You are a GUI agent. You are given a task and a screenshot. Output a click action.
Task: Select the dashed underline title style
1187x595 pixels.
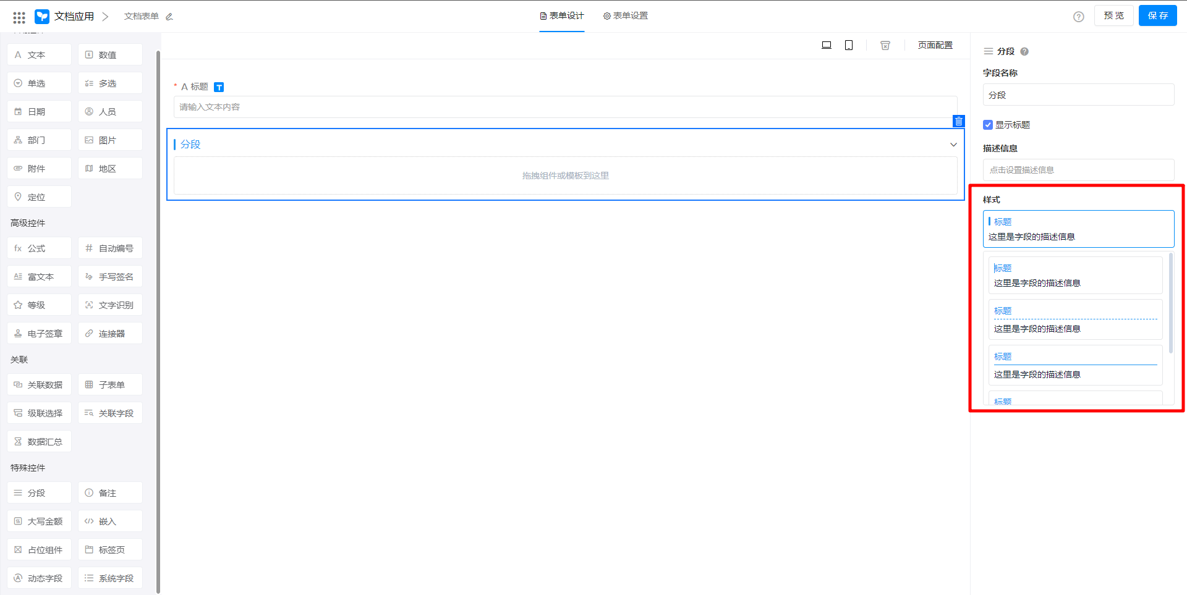click(1075, 319)
